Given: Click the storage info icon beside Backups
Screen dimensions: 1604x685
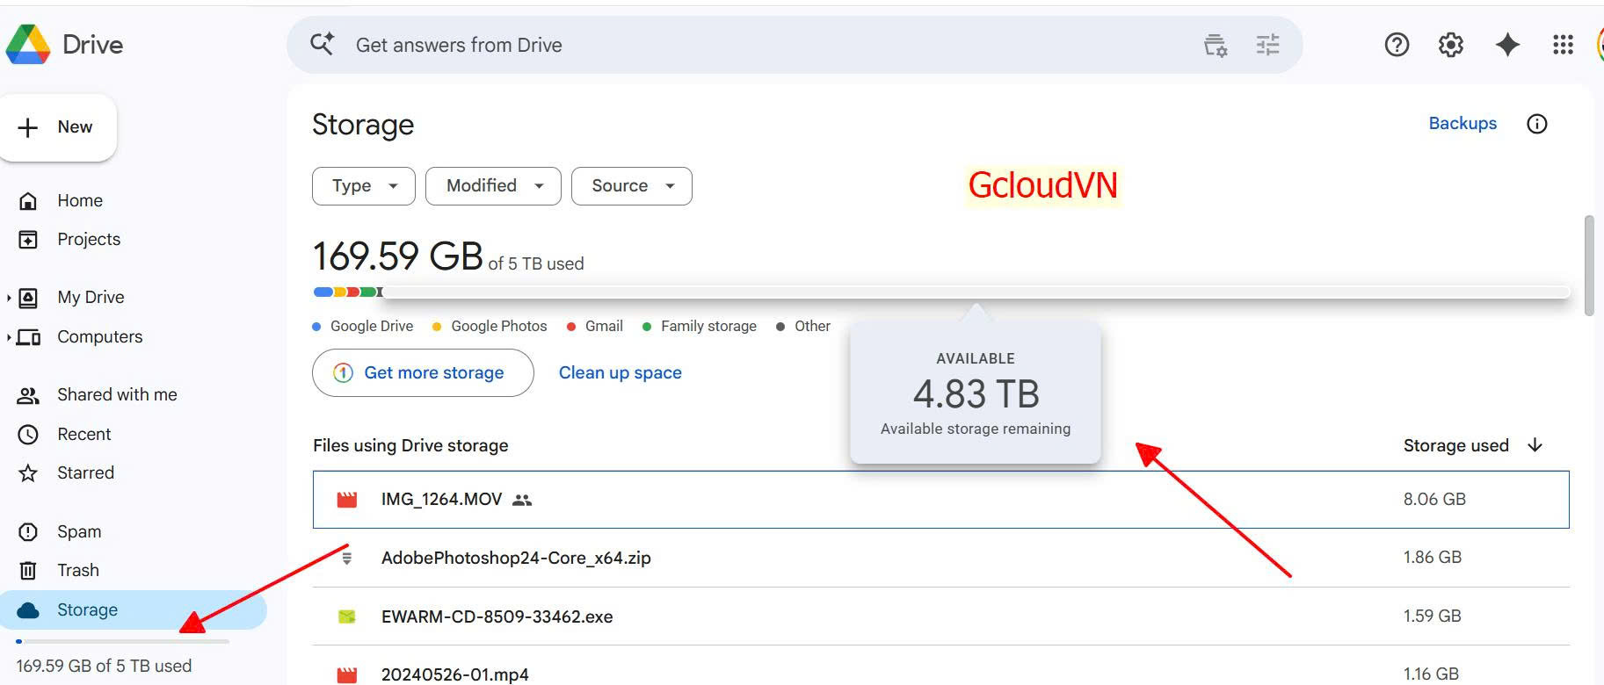Looking at the screenshot, I should tap(1537, 124).
